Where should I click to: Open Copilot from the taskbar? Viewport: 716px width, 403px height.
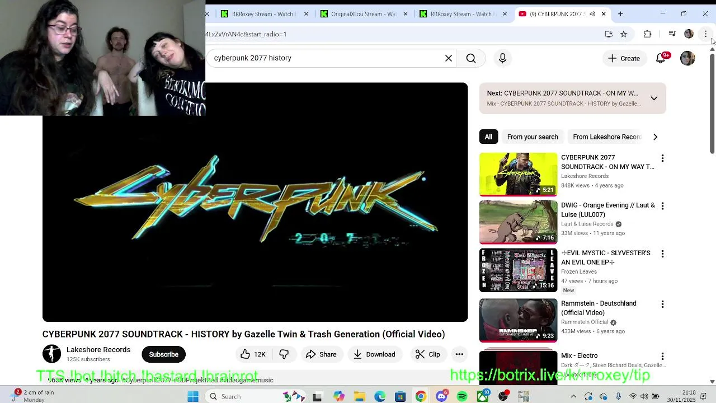[x=339, y=396]
